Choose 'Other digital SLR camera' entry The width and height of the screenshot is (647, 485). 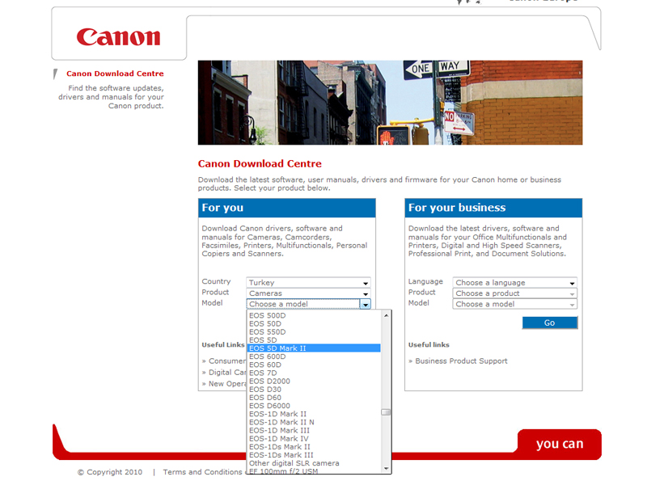[294, 463]
